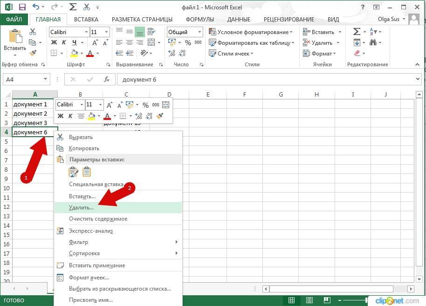
Task: Open Формат dropdown in Ячейки group
Action: (319, 53)
